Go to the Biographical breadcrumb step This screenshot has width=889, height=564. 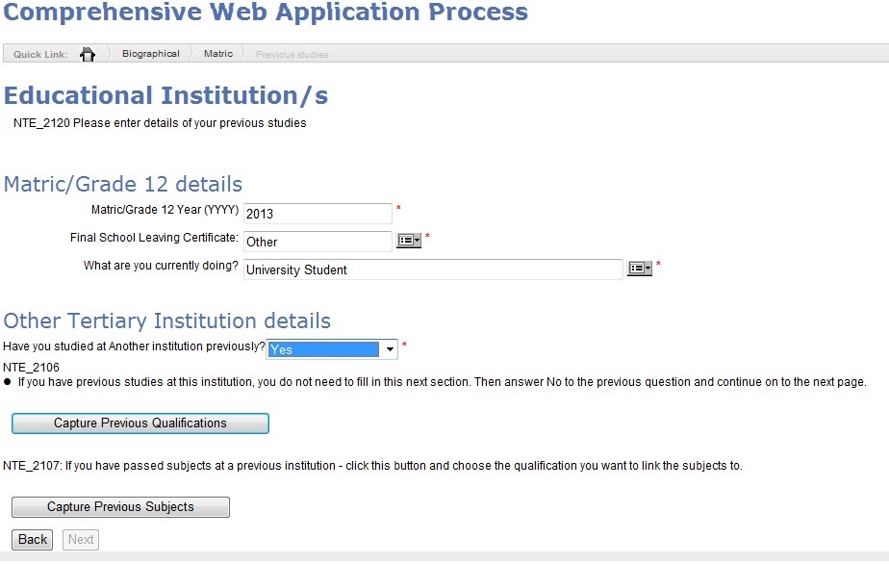[x=150, y=54]
